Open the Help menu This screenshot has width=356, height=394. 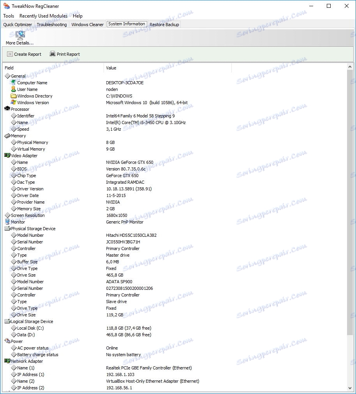pyautogui.click(x=78, y=16)
